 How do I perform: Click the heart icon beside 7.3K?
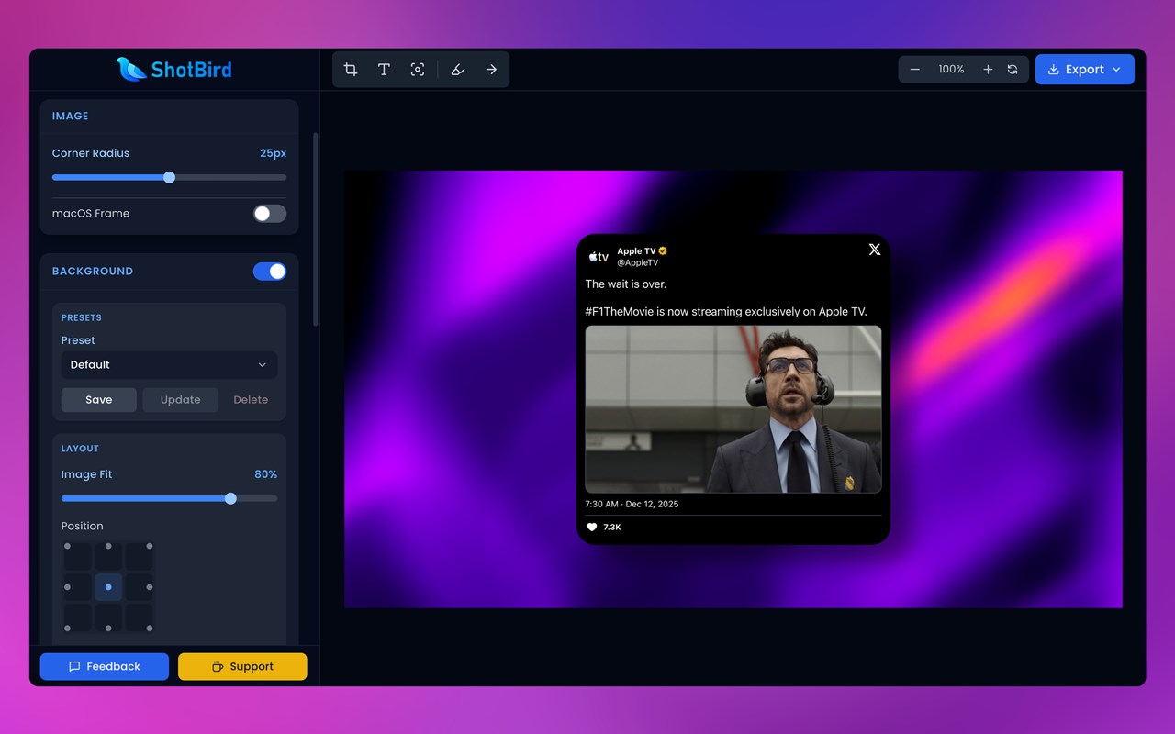592,528
